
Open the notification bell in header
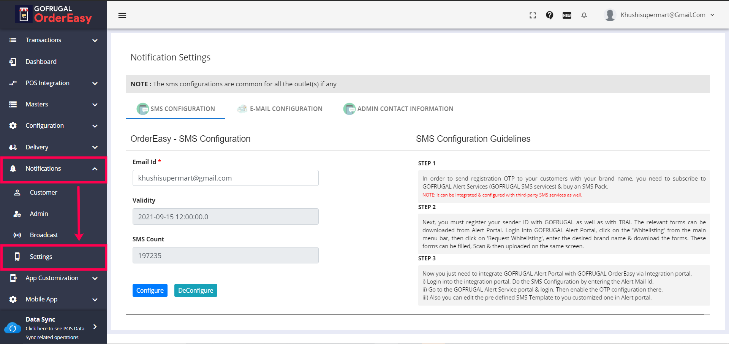click(x=584, y=15)
